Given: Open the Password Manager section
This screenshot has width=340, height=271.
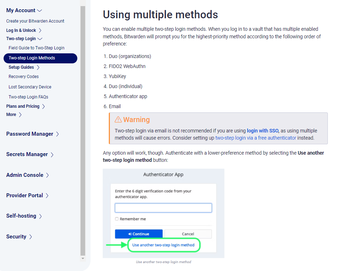Looking at the screenshot, I should (30, 134).
